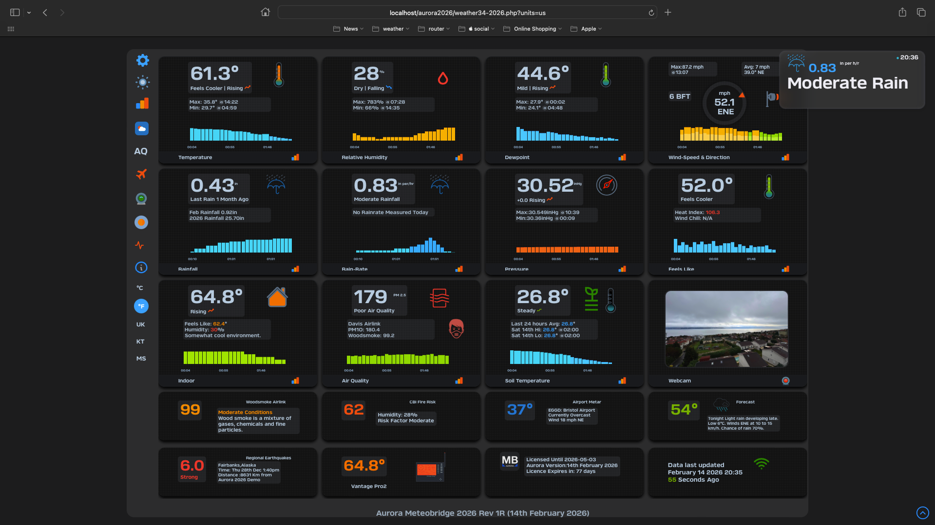Click the browser reload button
Image resolution: width=935 pixels, height=525 pixels.
(651, 13)
